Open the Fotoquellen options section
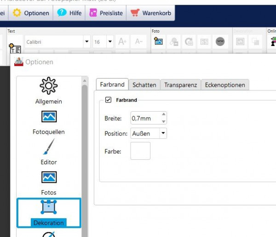This screenshot has height=237, width=276. 49,123
